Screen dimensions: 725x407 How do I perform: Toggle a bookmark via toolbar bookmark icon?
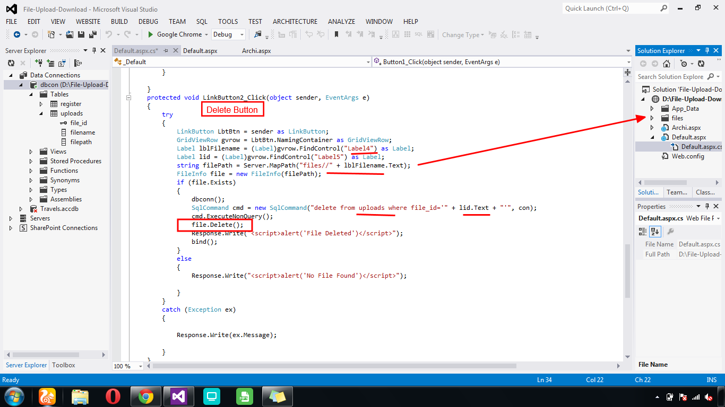[336, 34]
